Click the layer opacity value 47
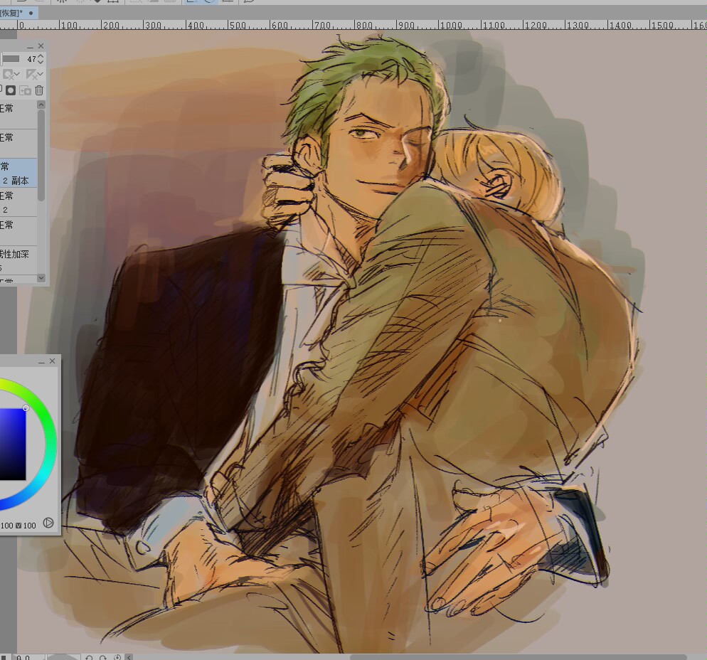This screenshot has height=660, width=707. click(x=31, y=59)
